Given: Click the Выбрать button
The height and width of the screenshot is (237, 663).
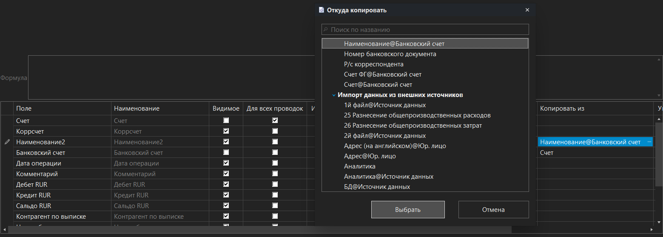Looking at the screenshot, I should click(408, 209).
